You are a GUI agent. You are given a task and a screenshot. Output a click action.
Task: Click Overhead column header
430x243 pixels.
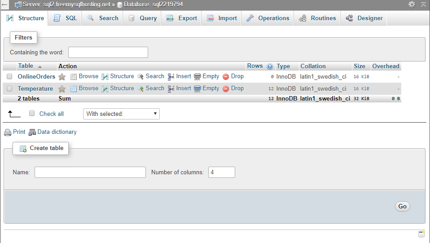coord(386,66)
